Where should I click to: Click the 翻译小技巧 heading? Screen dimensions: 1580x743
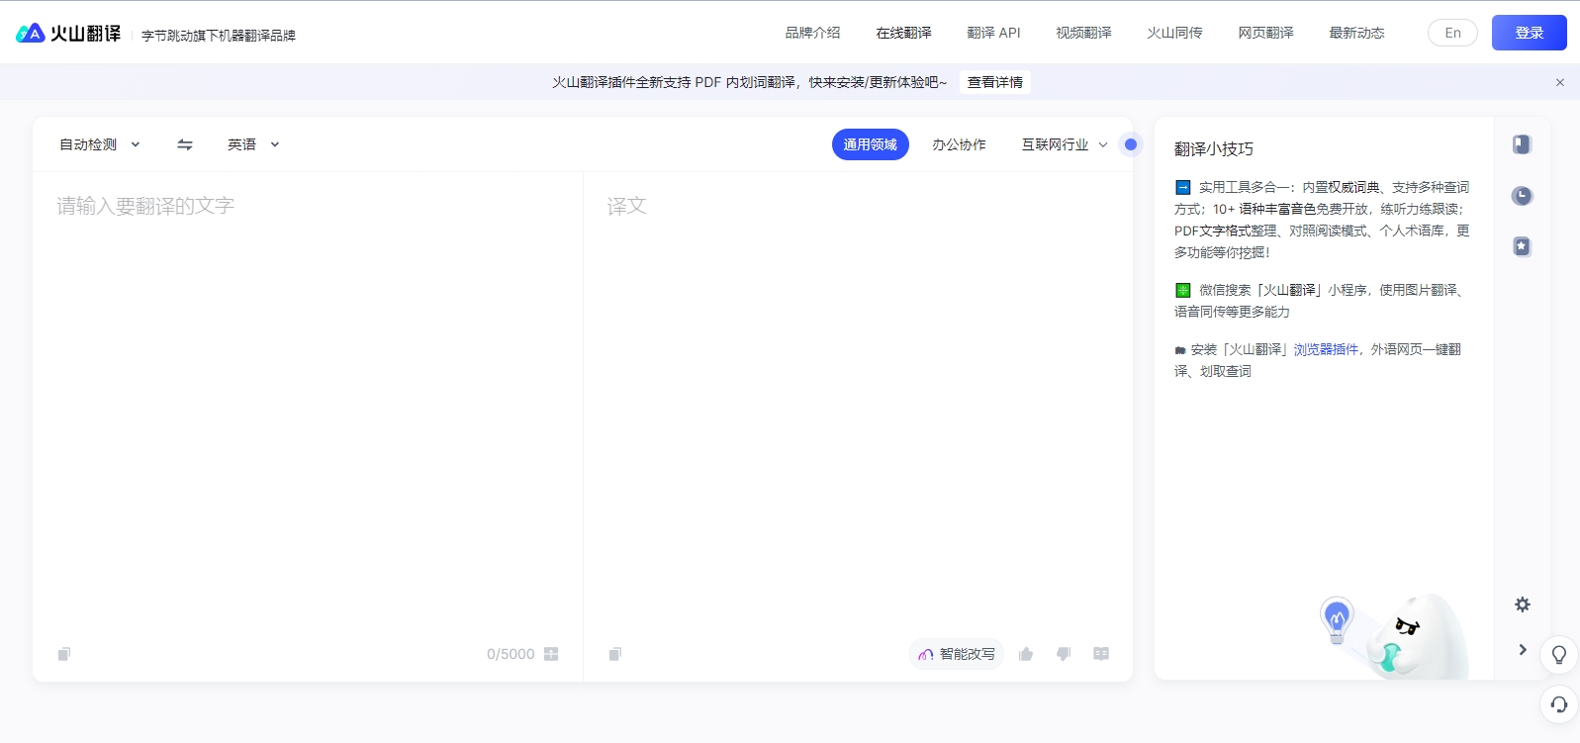[1214, 149]
